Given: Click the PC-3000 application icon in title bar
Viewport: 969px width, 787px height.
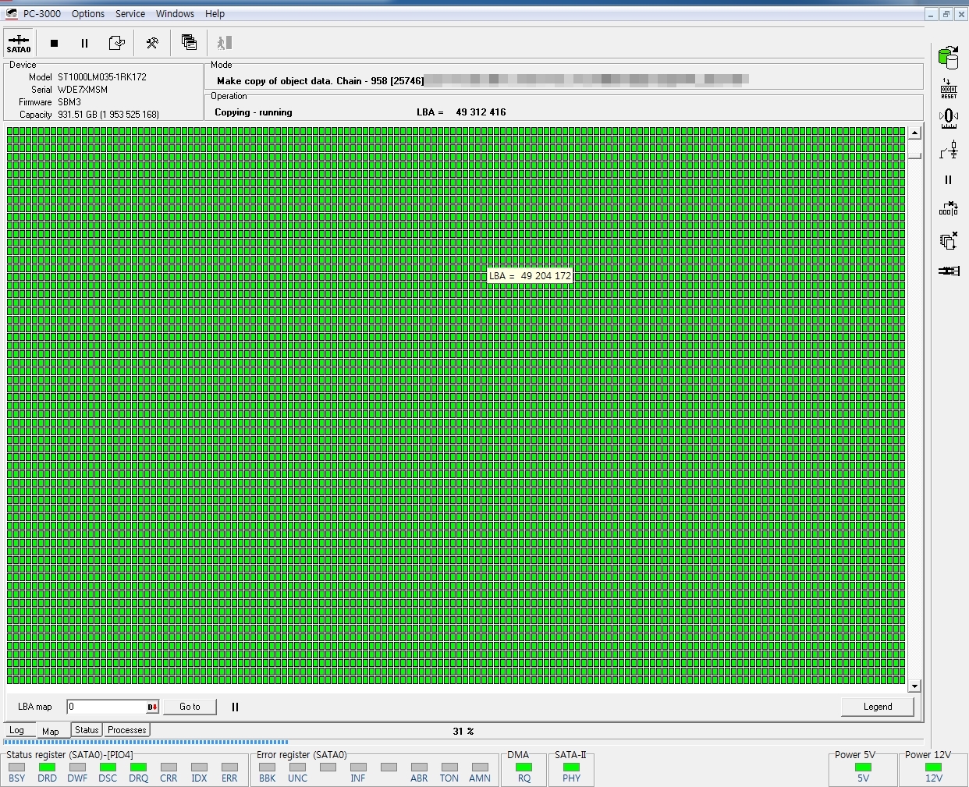Looking at the screenshot, I should tap(11, 14).
